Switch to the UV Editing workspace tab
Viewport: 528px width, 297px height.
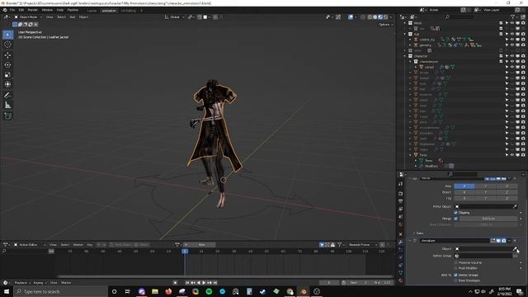coord(129,11)
